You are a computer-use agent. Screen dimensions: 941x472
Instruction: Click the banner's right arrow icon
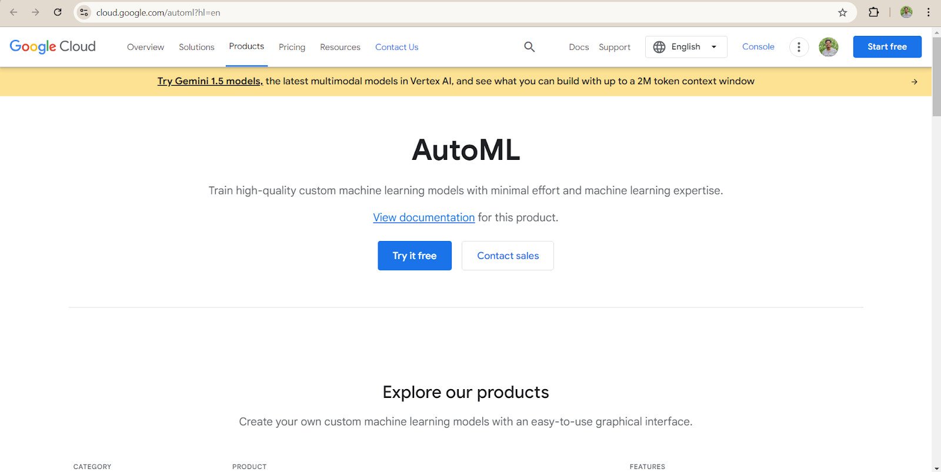pos(915,82)
